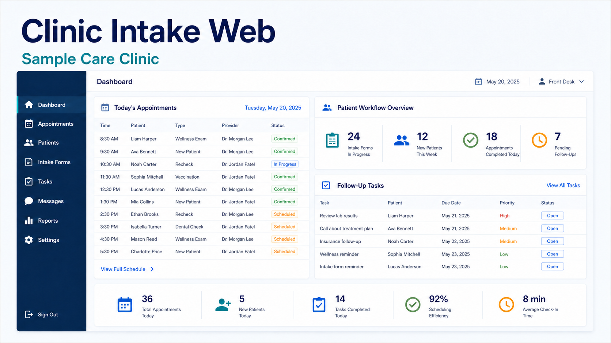The image size is (611, 343).
Task: Click the Appointments Completed Today checkmark icon
Action: coord(471,140)
